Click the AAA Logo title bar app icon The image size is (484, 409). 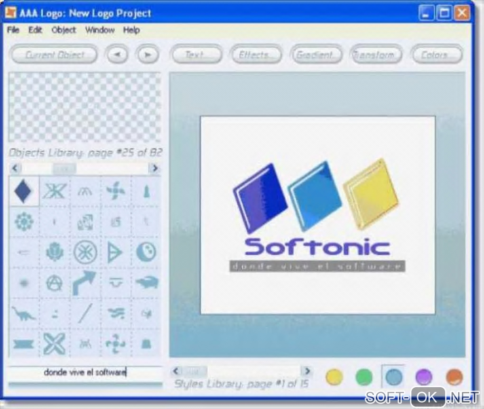[10, 12]
